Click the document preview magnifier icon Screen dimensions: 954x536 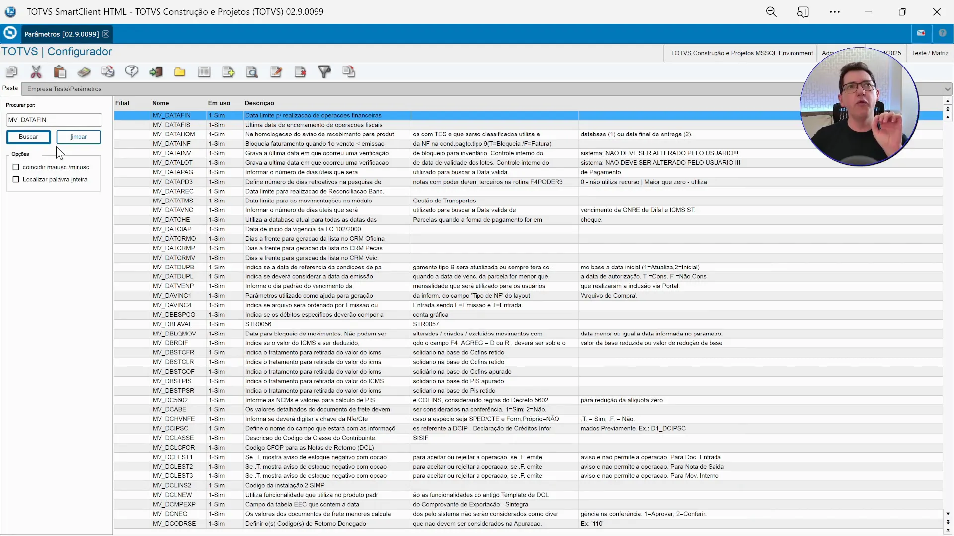(252, 72)
